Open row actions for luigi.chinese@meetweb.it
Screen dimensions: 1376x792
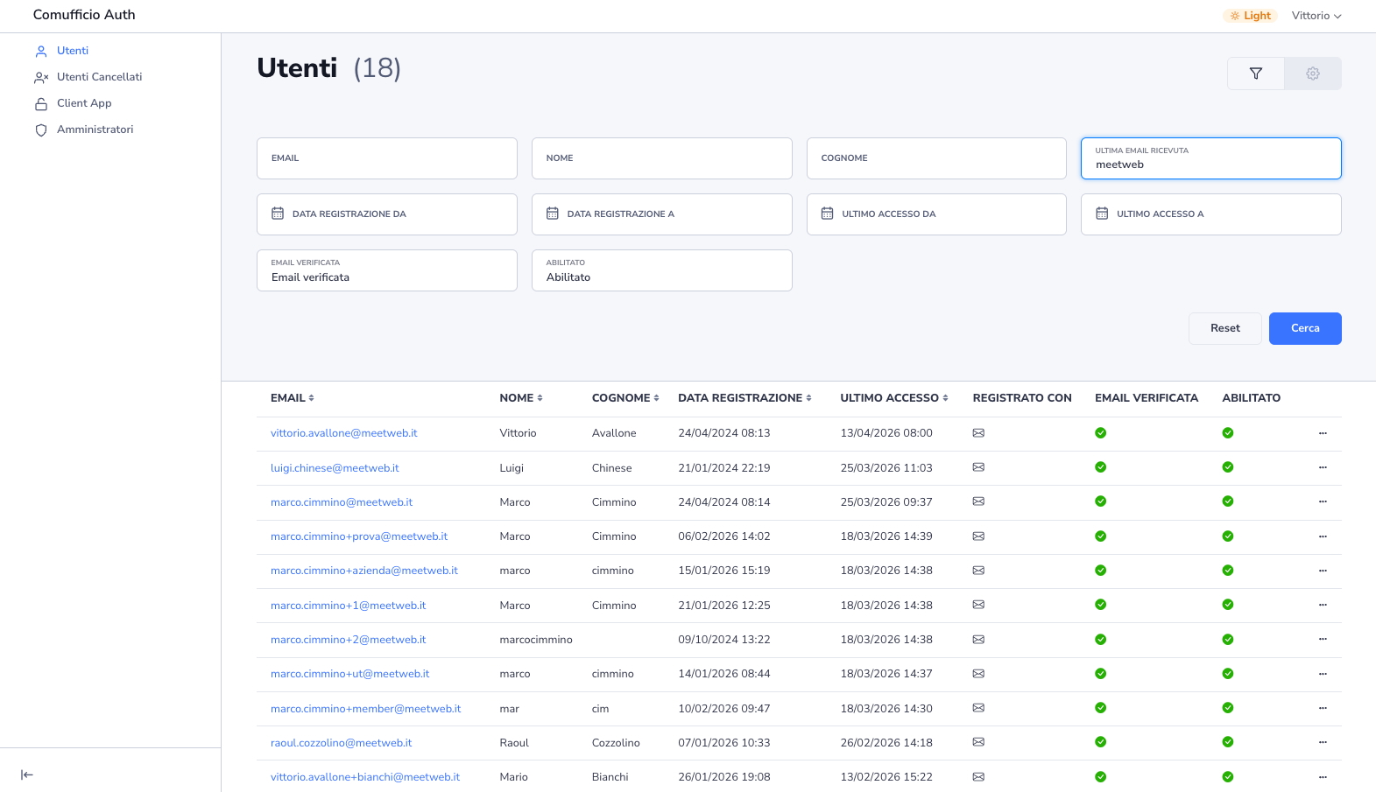click(x=1323, y=467)
